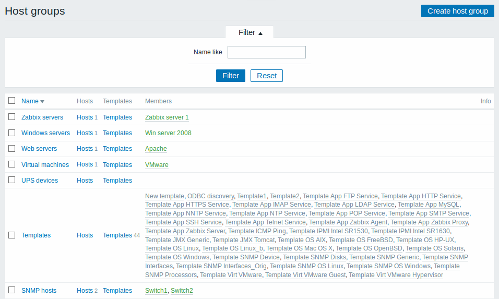499x299 pixels.
Task: Open Hosts link in Zabbix servers row
Action: pyautogui.click(x=85, y=117)
